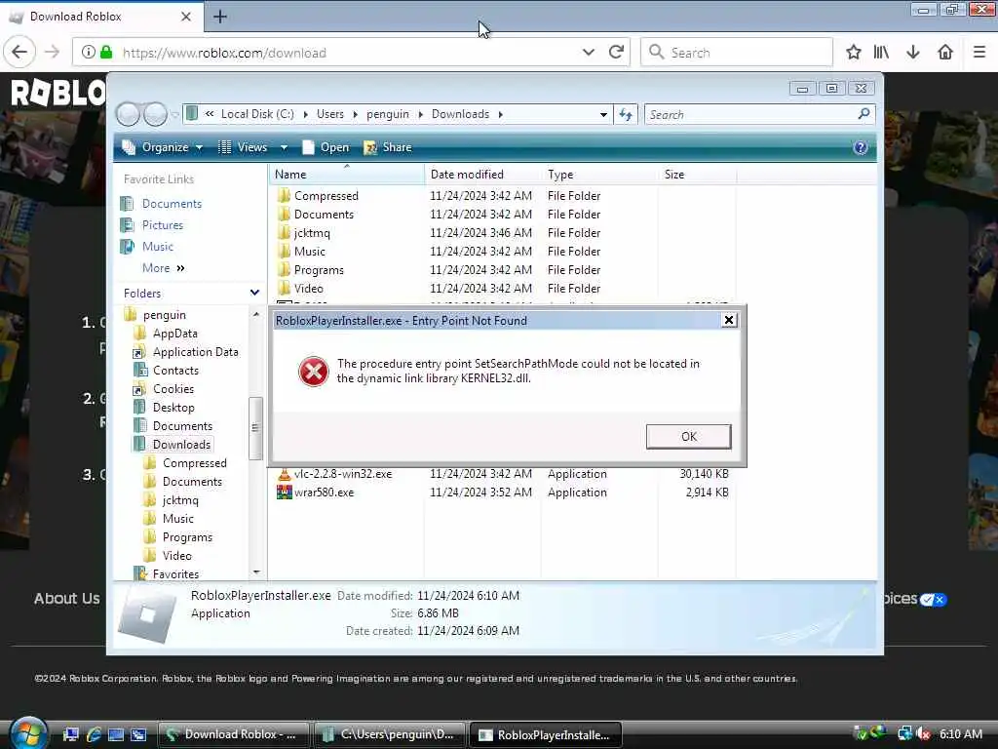The width and height of the screenshot is (998, 749).
Task: Select AppData in the folder tree
Action: [175, 334]
